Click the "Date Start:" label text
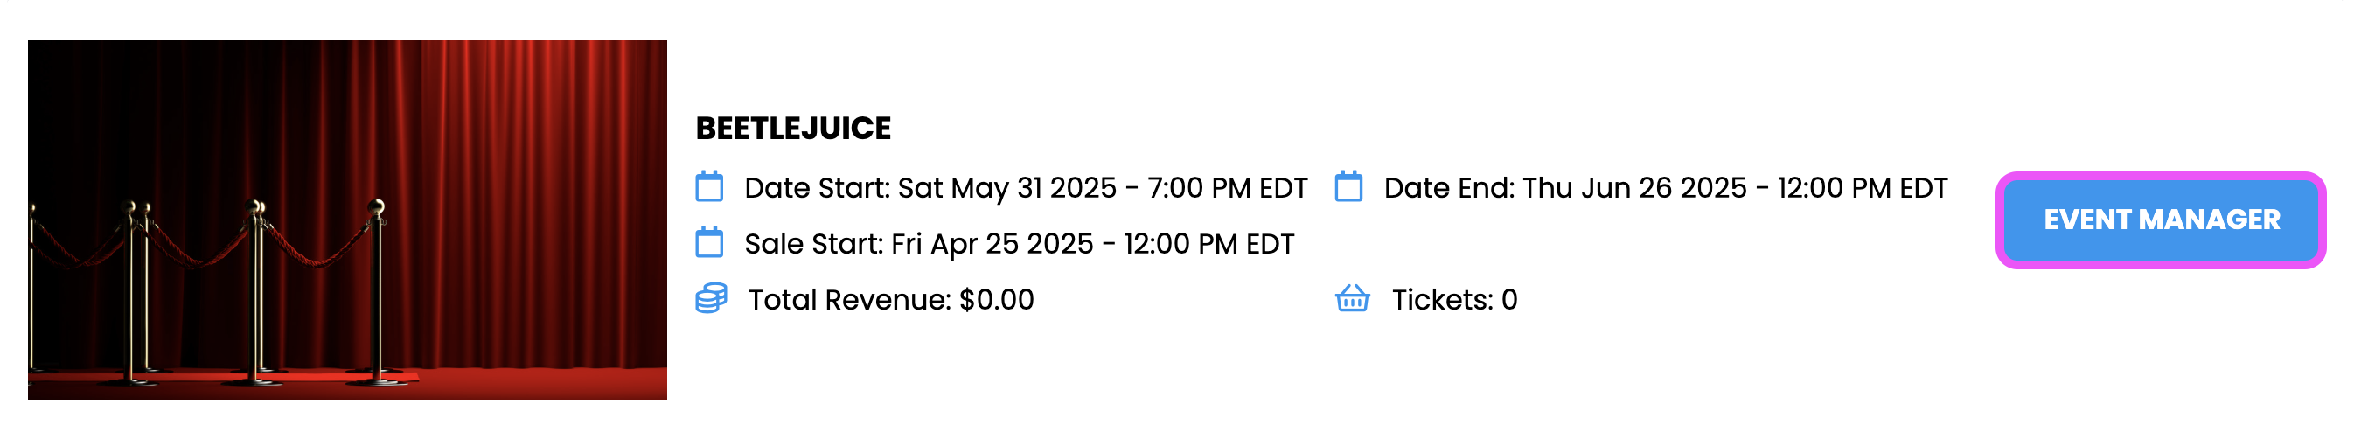Screen dimensions: 2361x439 (817, 188)
